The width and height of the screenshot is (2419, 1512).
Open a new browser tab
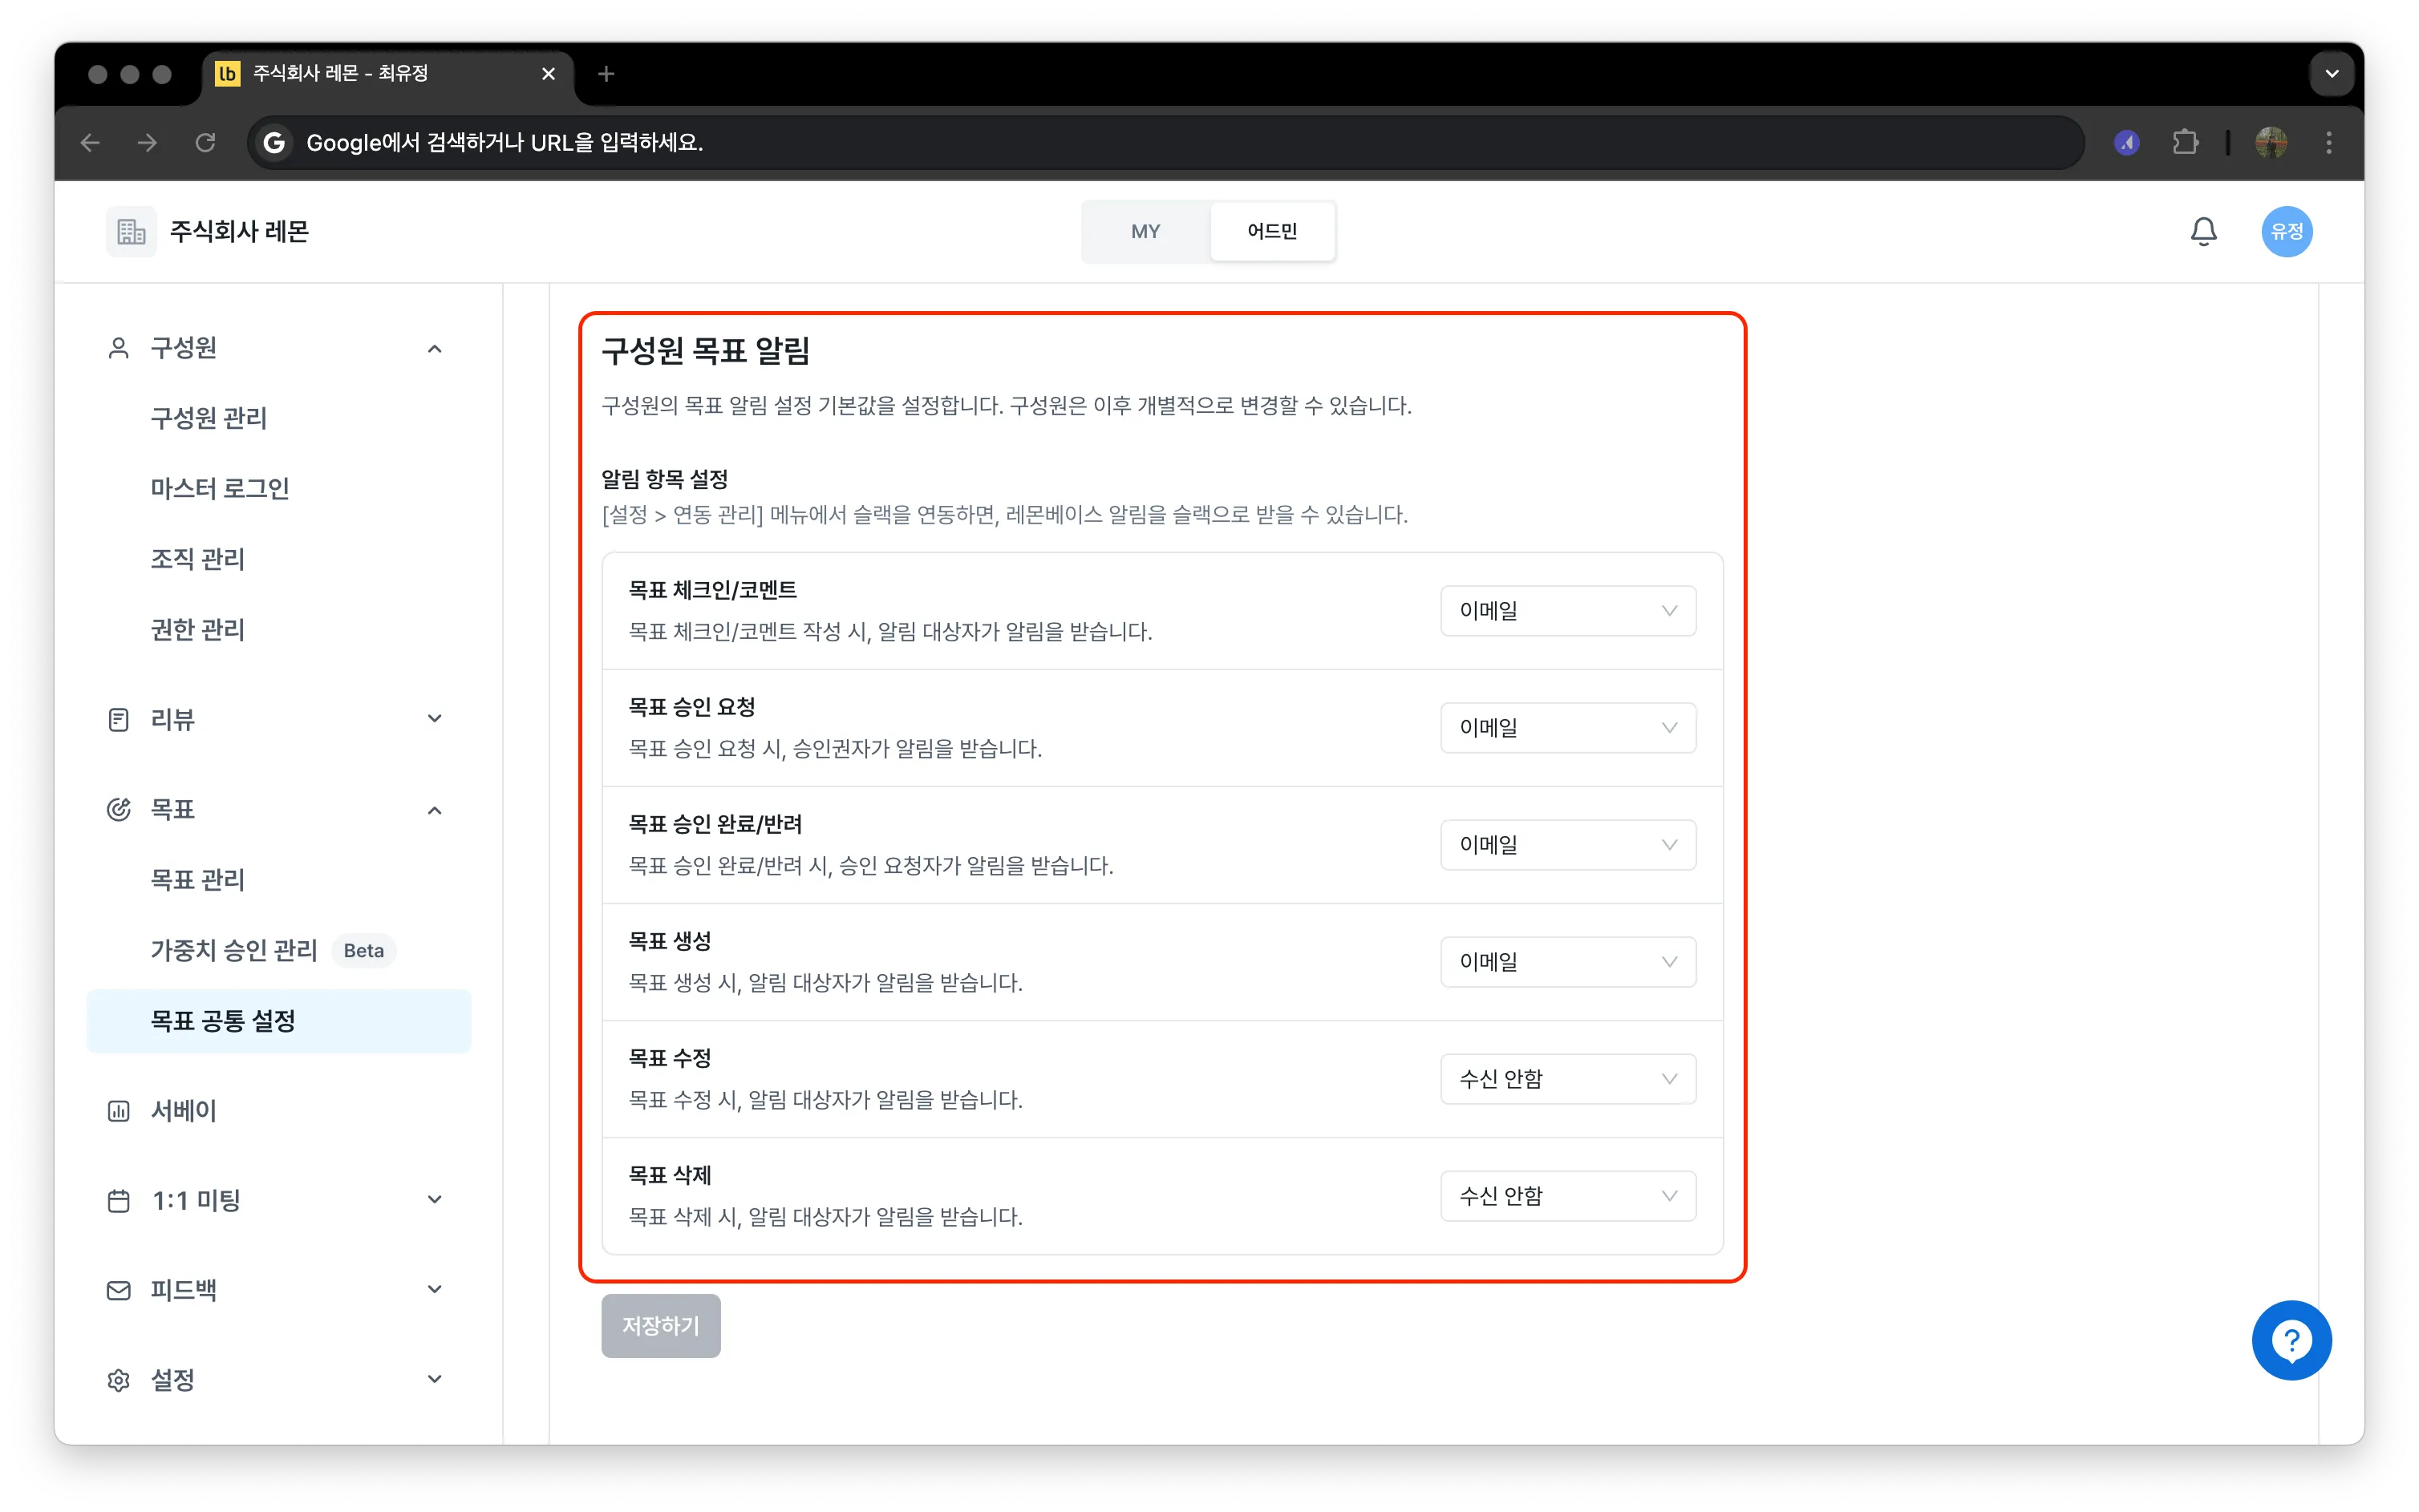(x=606, y=74)
